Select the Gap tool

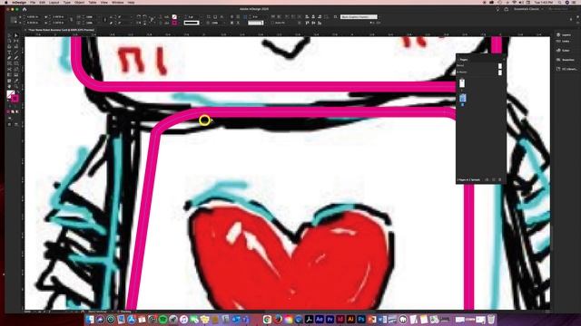[x=16, y=42]
